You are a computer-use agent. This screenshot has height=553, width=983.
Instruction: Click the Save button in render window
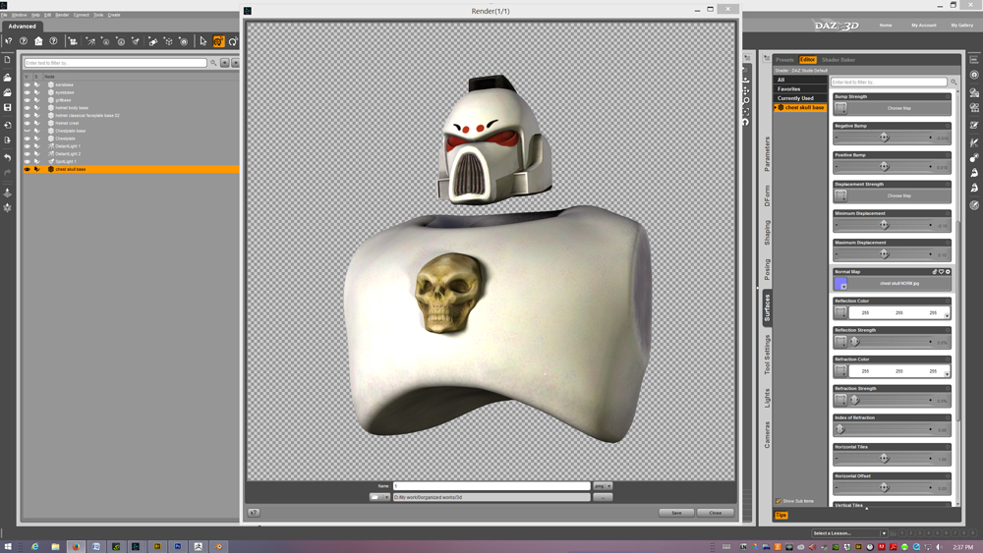point(676,513)
